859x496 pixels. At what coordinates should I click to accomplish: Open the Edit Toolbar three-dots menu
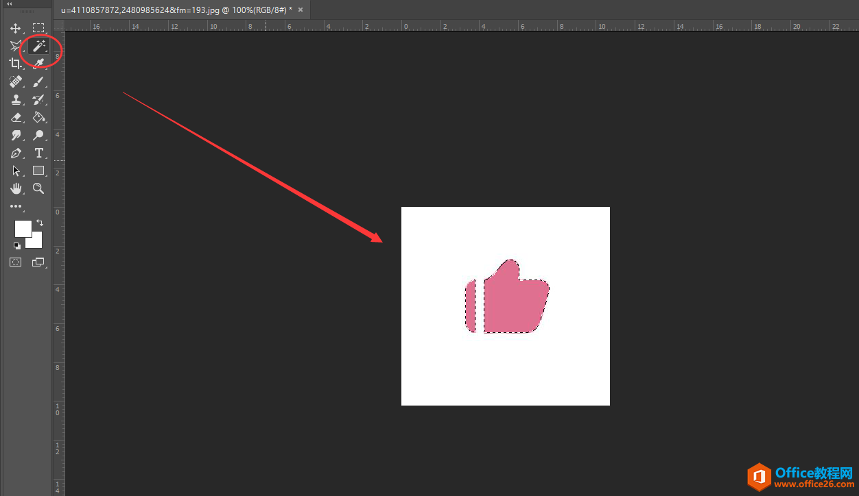16,206
